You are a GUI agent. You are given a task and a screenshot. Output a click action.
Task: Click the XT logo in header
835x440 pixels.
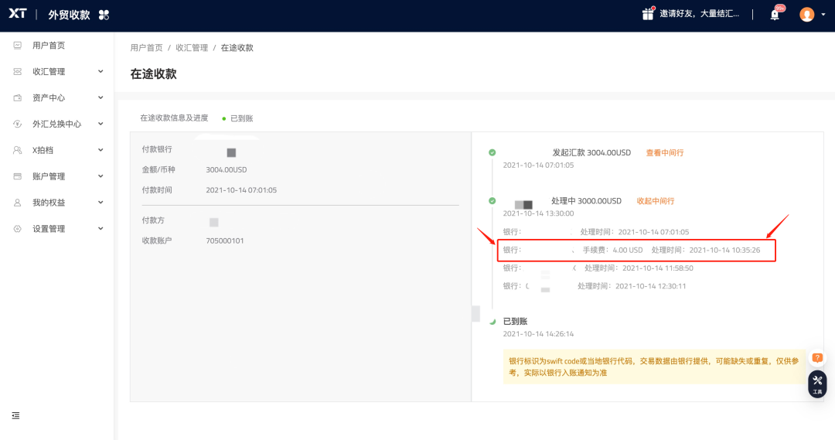pos(18,14)
